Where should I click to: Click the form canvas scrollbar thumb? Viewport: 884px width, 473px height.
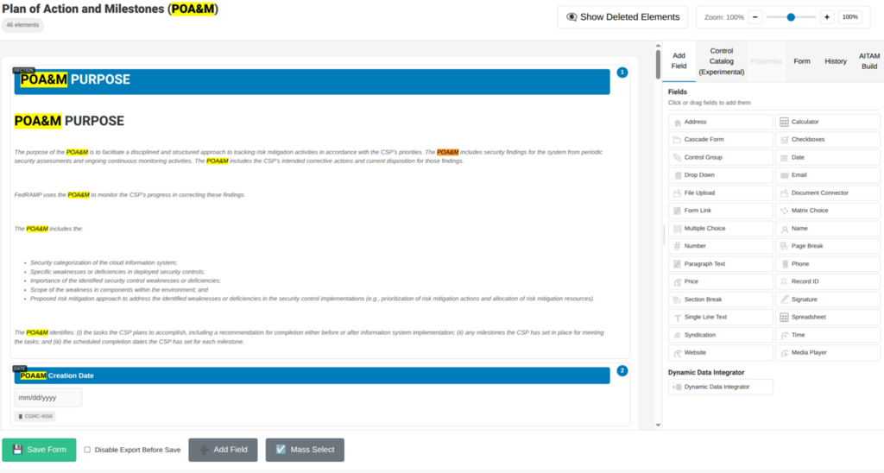(x=658, y=65)
